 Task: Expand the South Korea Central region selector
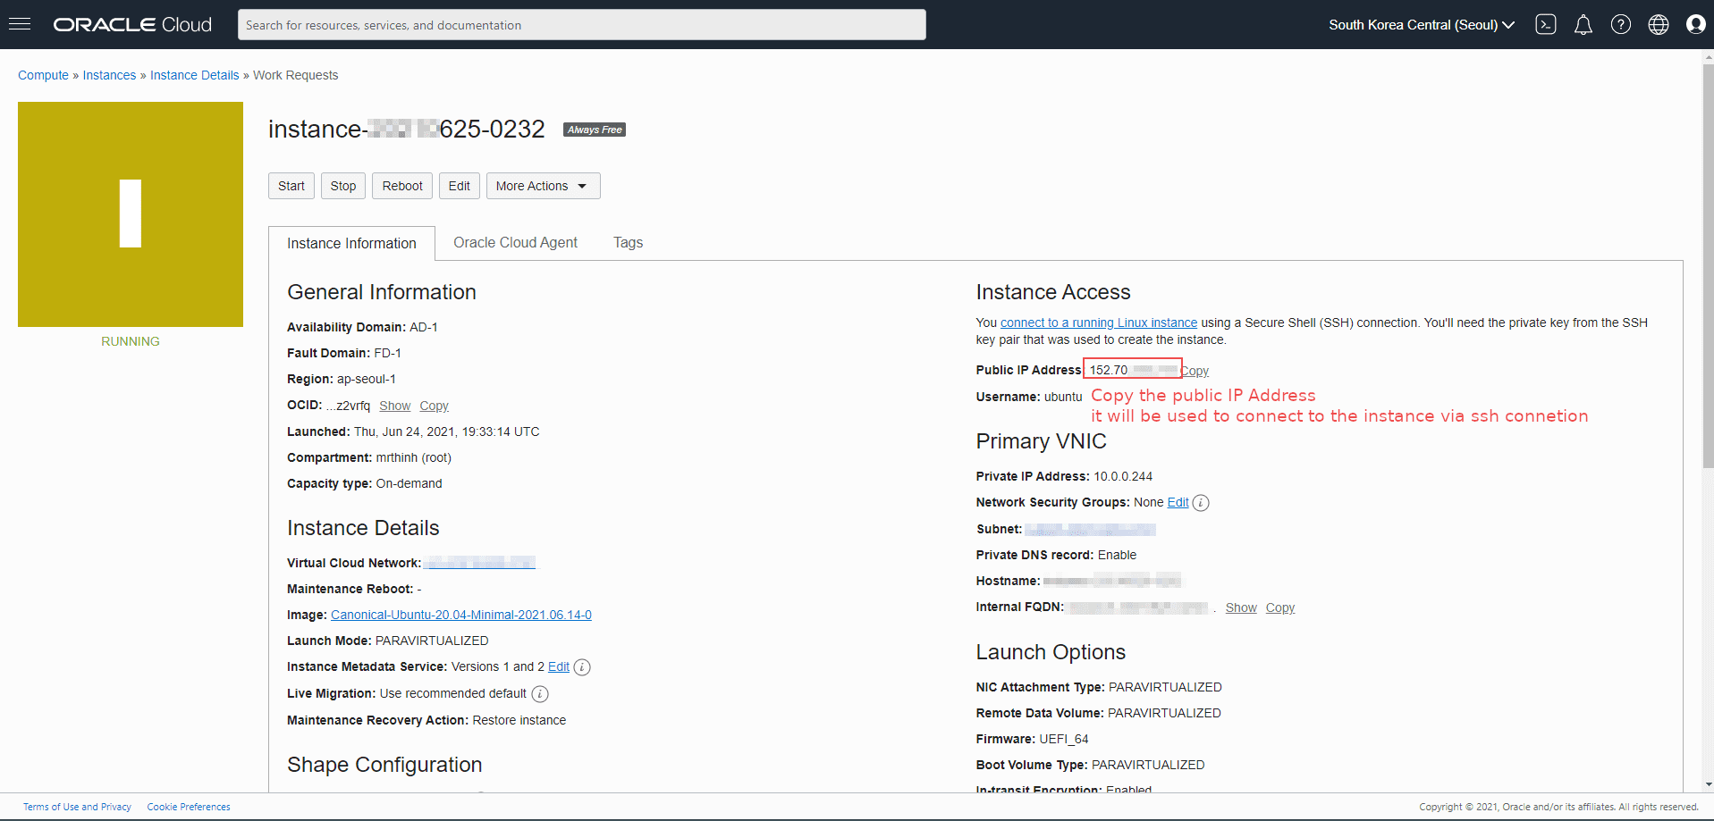coord(1422,25)
